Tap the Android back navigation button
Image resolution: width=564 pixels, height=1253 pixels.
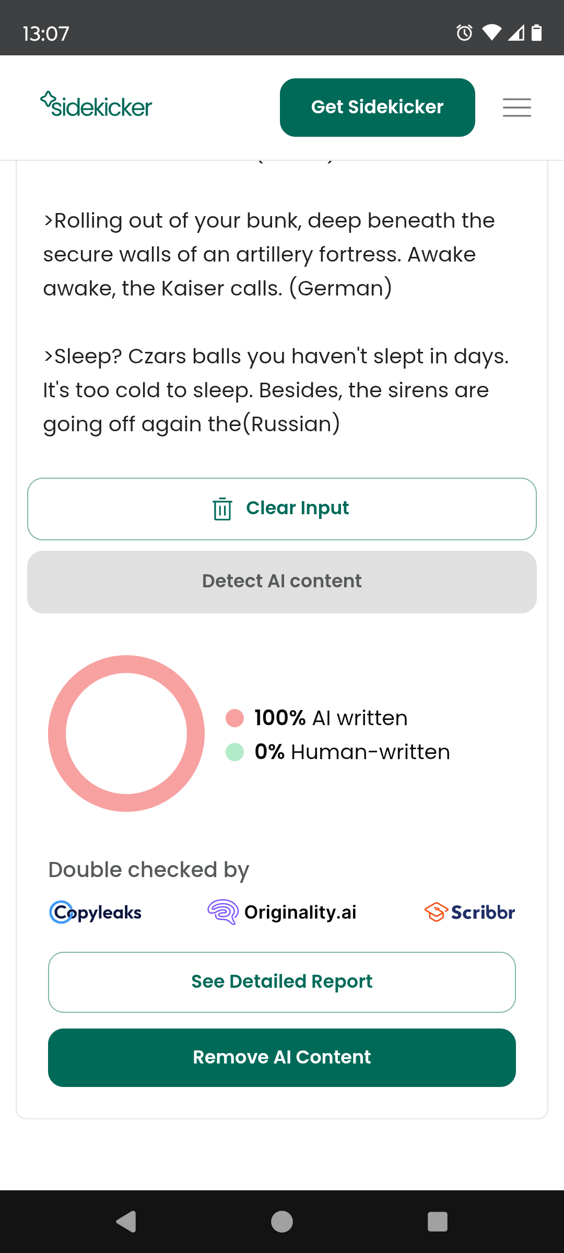tap(126, 1222)
